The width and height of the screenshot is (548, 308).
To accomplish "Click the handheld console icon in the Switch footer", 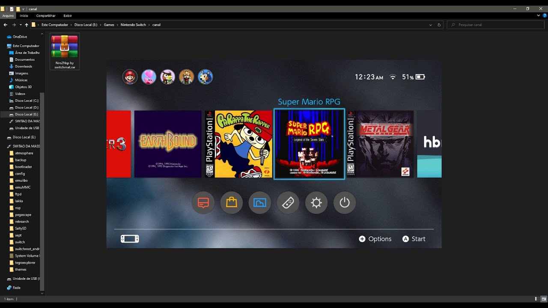I will coord(130,239).
